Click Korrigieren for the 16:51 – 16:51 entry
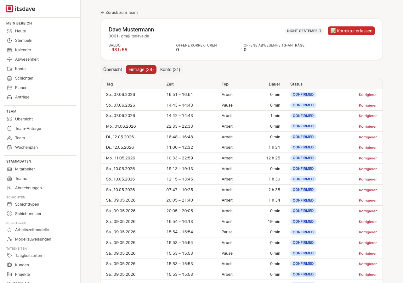 (x=368, y=95)
